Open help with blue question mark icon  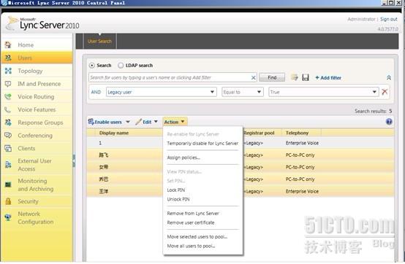click(389, 122)
